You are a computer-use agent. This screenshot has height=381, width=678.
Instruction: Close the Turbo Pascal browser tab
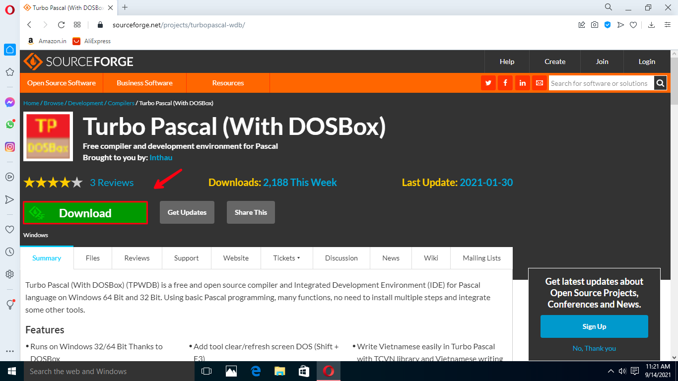(x=111, y=8)
